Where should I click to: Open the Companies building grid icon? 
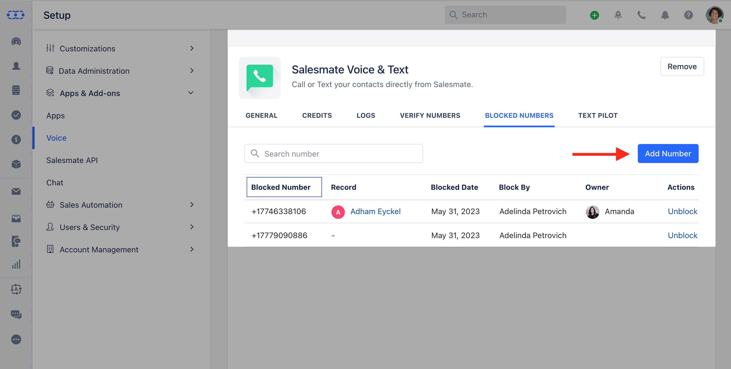(16, 90)
